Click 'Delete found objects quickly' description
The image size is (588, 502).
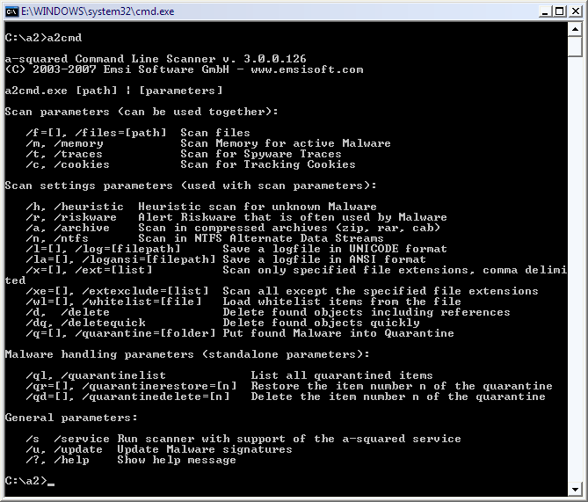(321, 323)
